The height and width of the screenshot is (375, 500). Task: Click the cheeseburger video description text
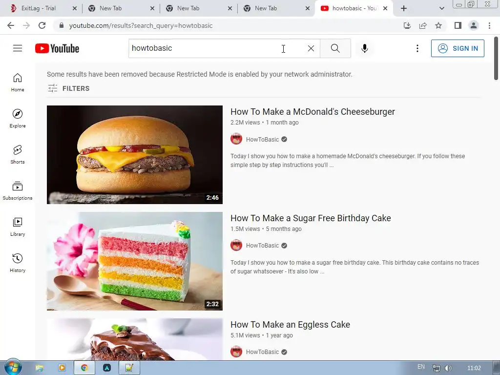[x=348, y=160]
